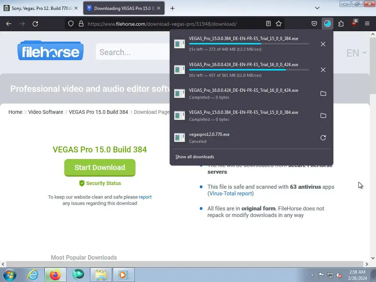The image size is (376, 282).
Task: Open the taskbar clock and date
Action: pos(357,275)
